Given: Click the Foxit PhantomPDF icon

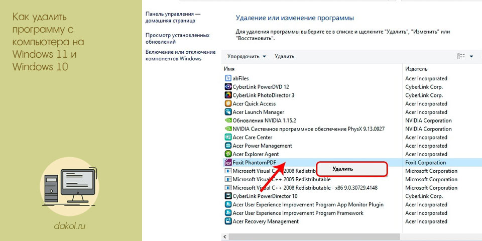Looking at the screenshot, I should click(228, 163).
